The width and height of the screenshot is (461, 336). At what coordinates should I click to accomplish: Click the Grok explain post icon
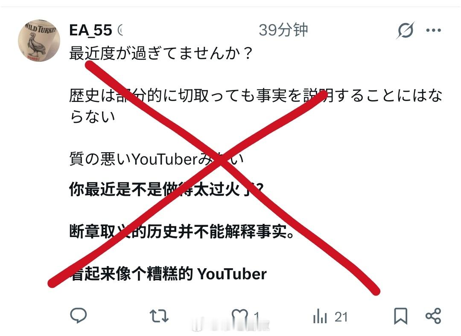point(406,30)
